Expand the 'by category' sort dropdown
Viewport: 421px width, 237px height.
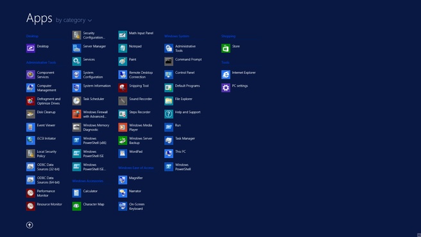(74, 20)
